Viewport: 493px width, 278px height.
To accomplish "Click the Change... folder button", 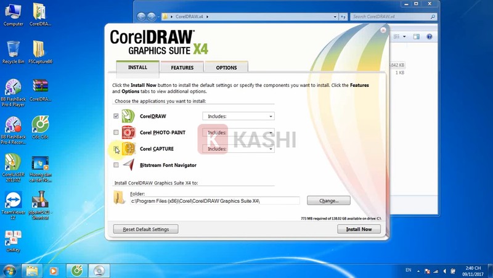I will pos(328,201).
